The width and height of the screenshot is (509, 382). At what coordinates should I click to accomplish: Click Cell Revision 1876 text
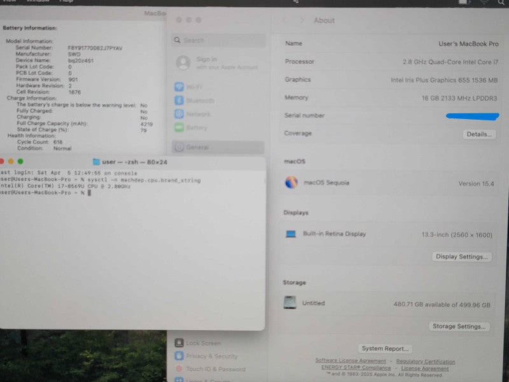pyautogui.click(x=74, y=92)
